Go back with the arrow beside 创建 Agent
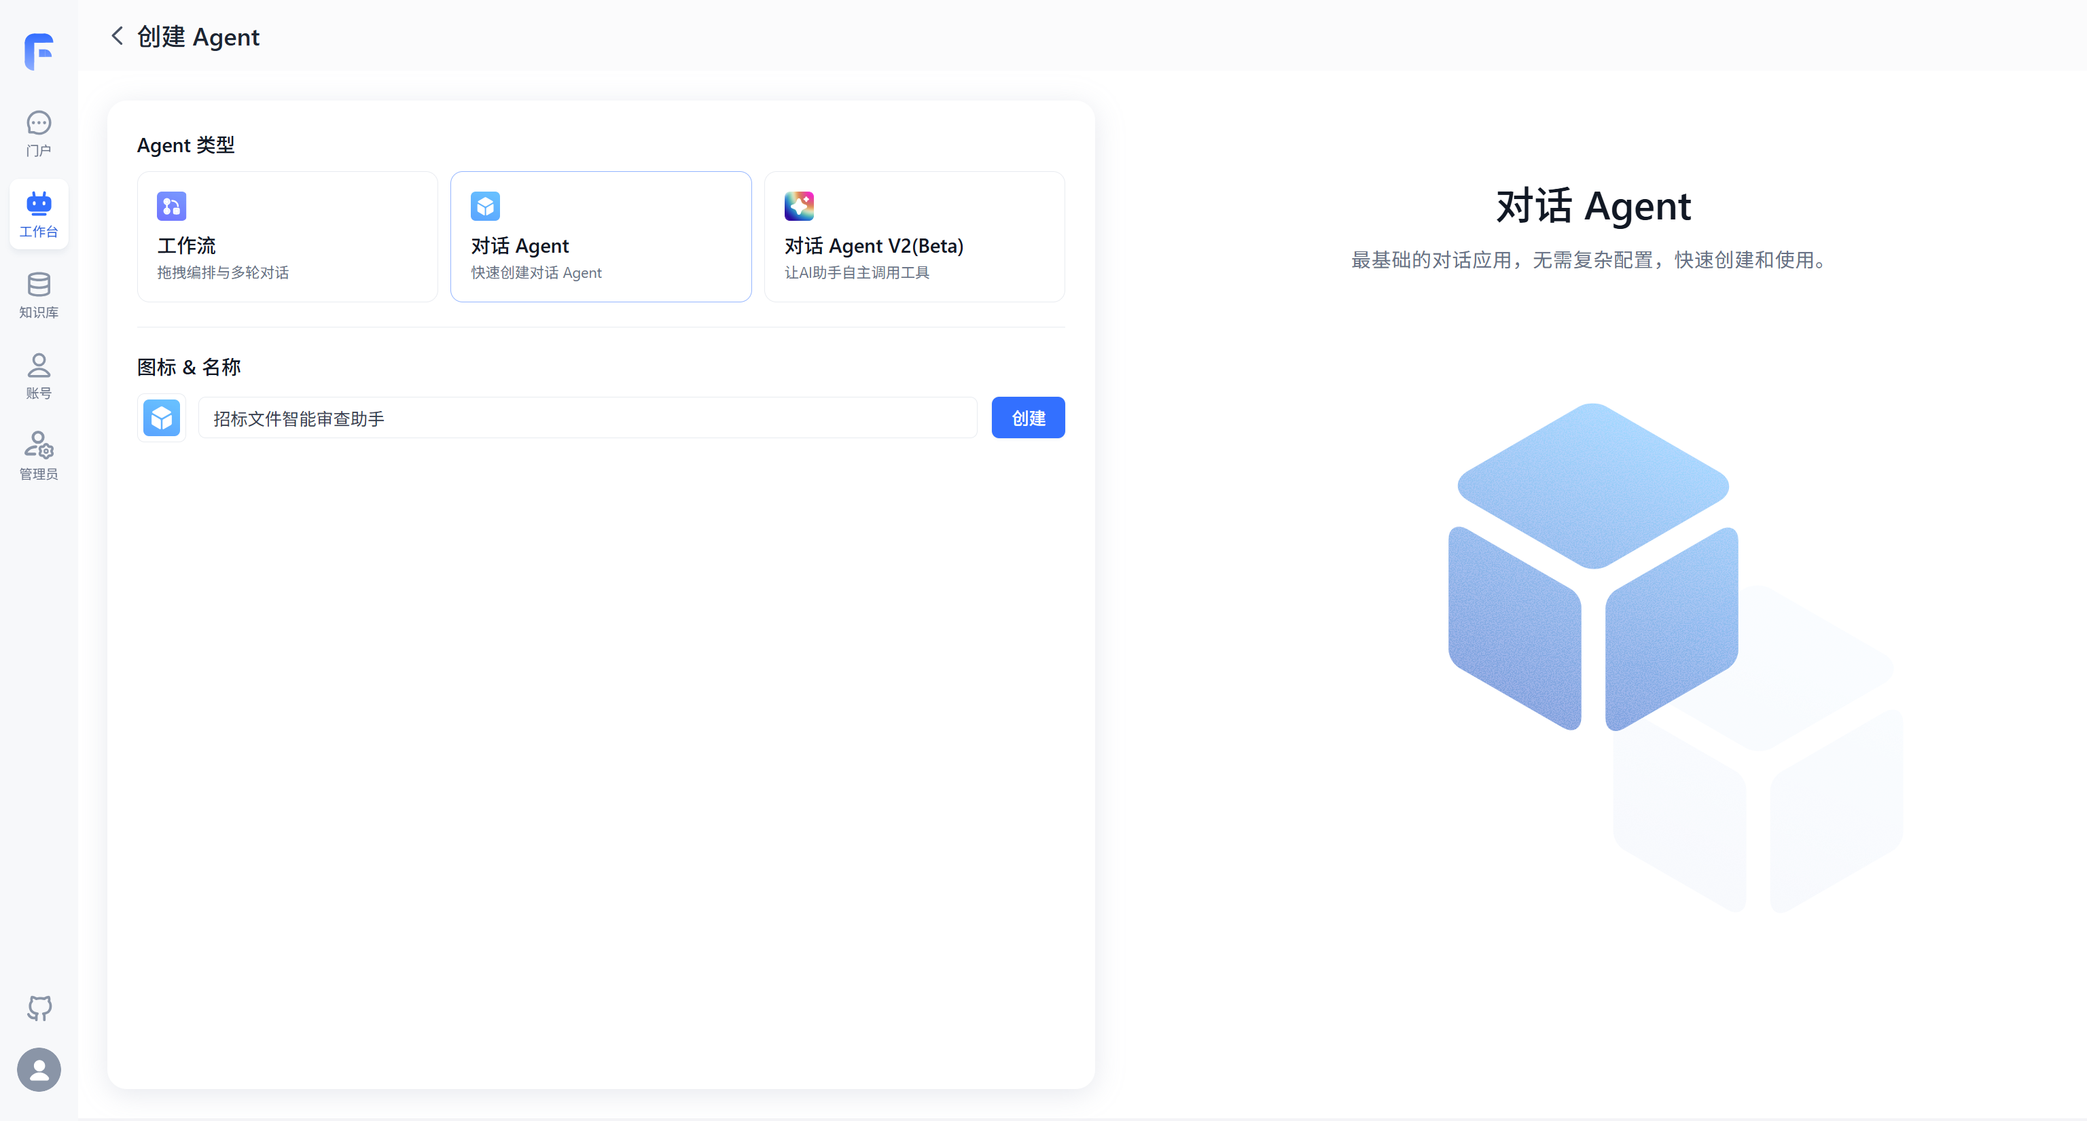Image resolution: width=2087 pixels, height=1121 pixels. [x=118, y=35]
